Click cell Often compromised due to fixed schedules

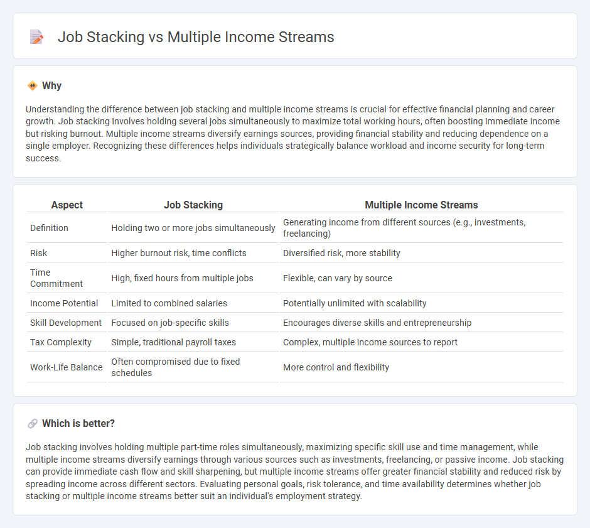(193, 367)
